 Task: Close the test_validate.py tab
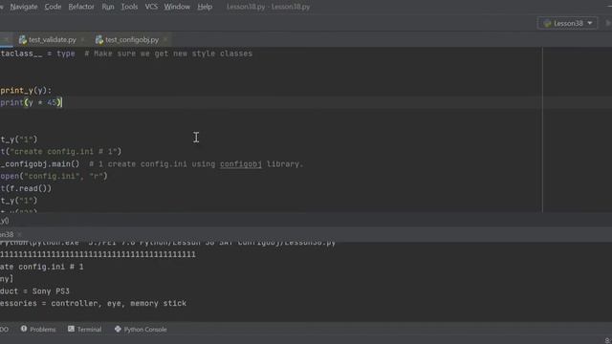pos(82,40)
